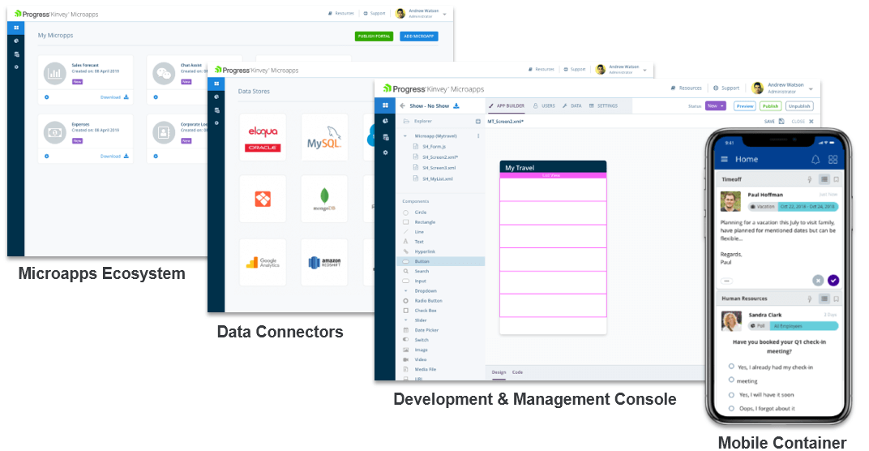Image resolution: width=869 pixels, height=451 pixels.
Task: Select the MongoDB data connector tile
Action: click(x=324, y=199)
